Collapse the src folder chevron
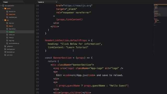Image resolution: width=167 pixels, height=94 pixels. 3,20
